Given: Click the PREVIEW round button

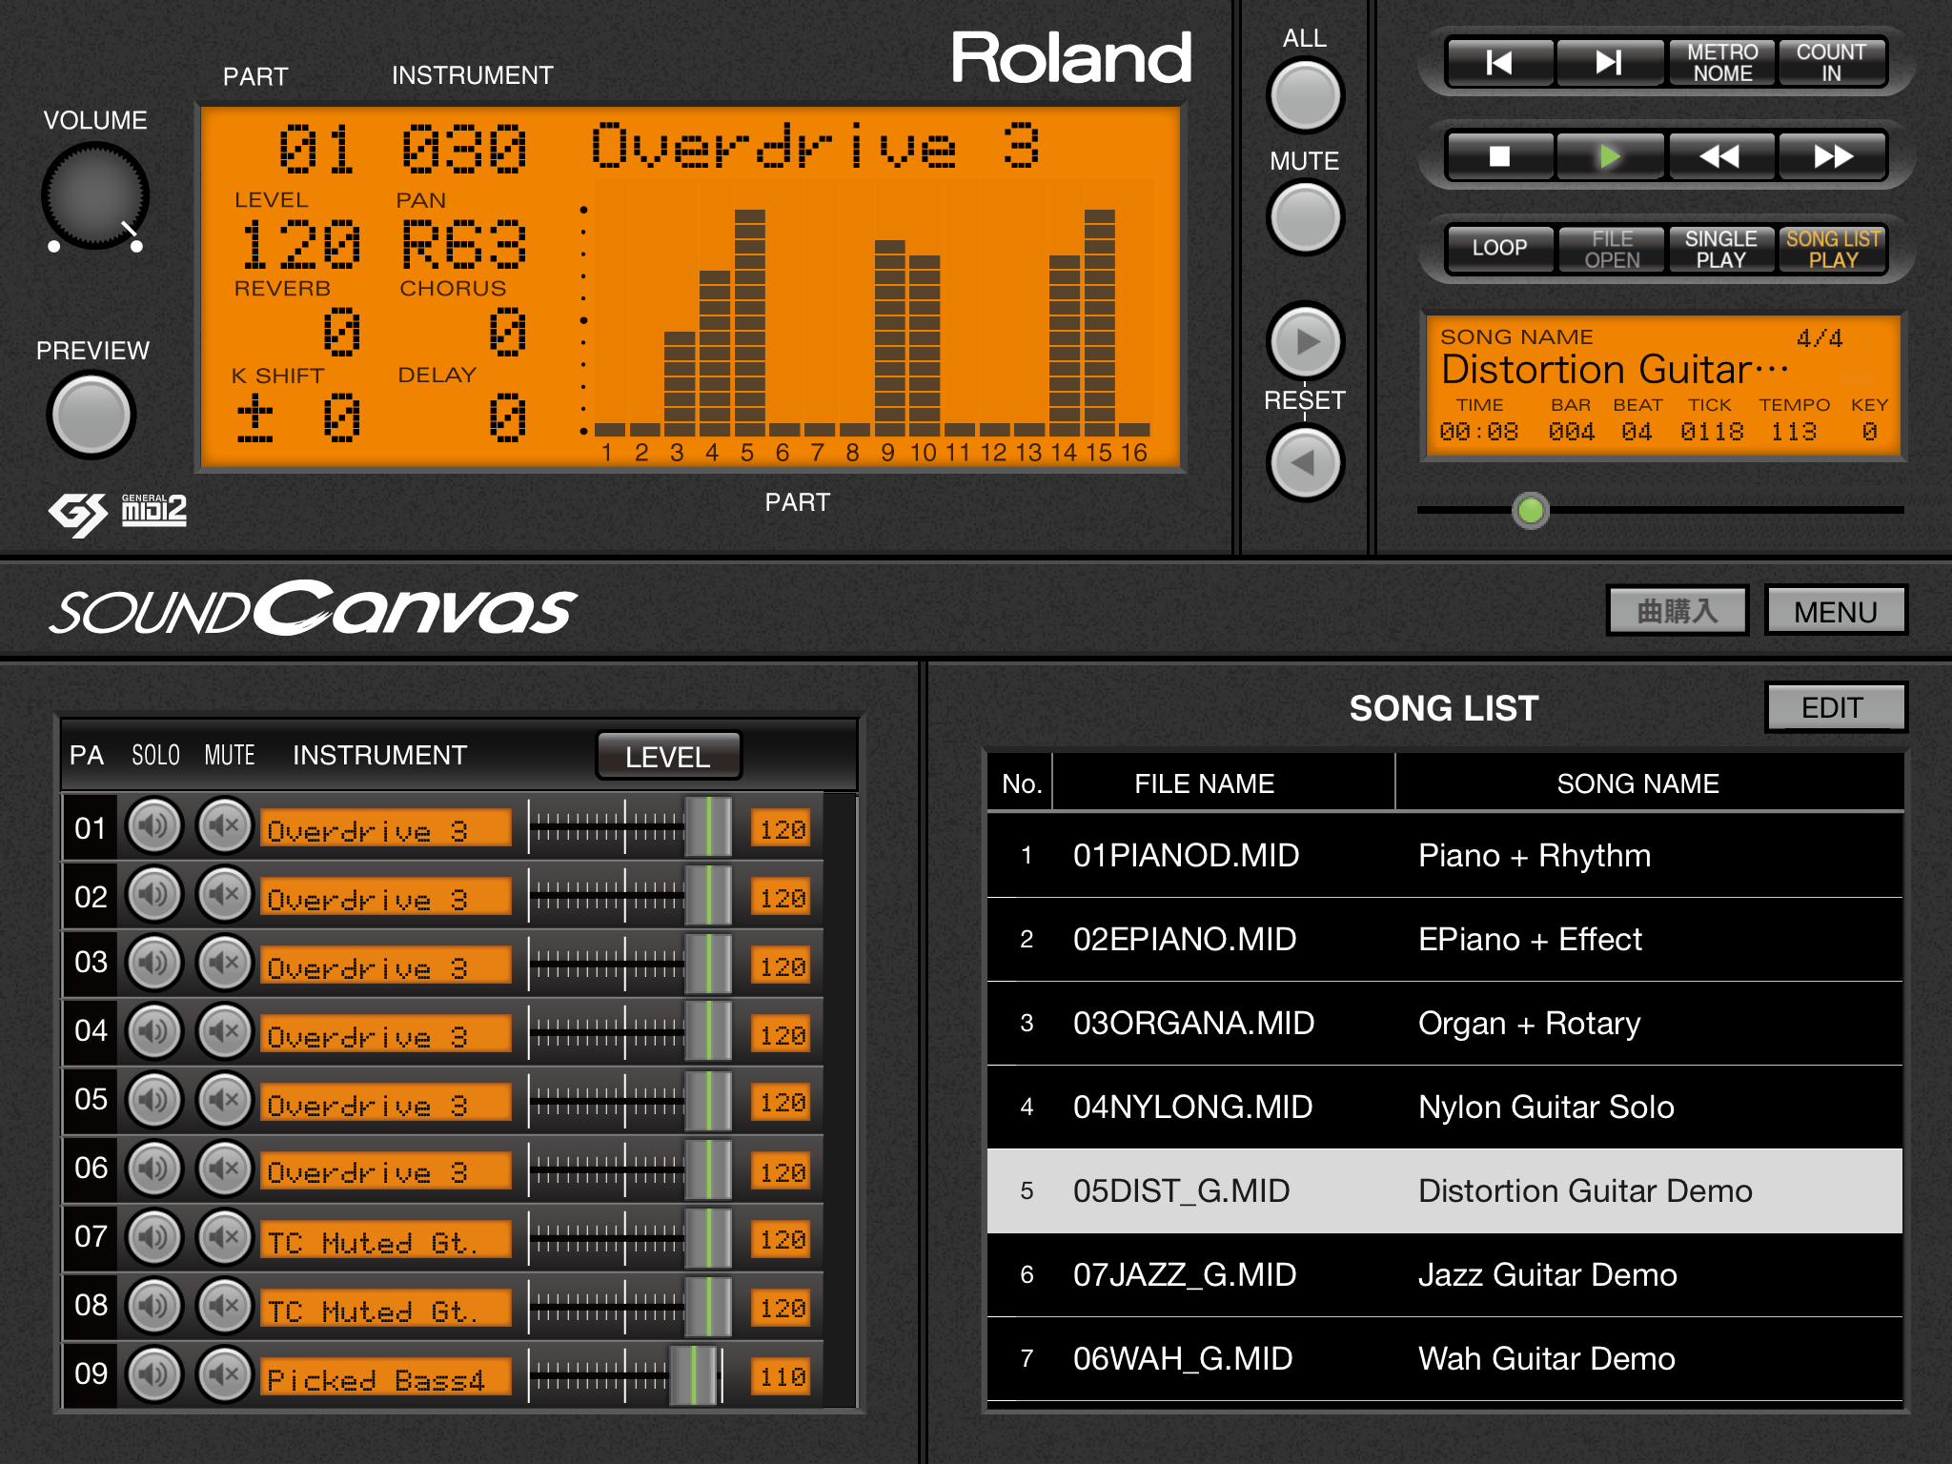Looking at the screenshot, I should (91, 416).
